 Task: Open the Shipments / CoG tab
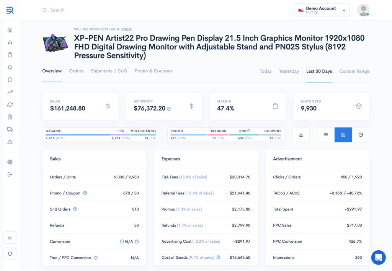109,71
